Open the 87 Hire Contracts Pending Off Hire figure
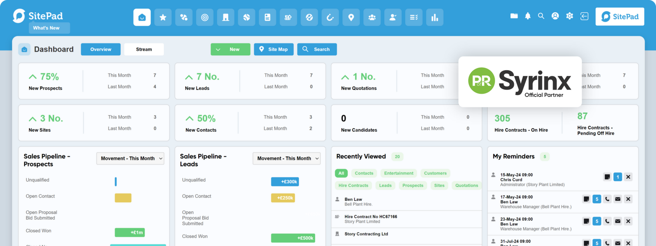Screen dimensions: 656x246 (582, 116)
